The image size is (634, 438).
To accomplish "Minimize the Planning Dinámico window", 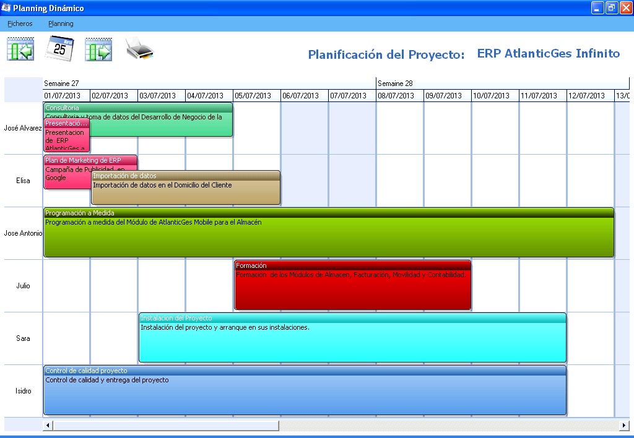I will pos(597,7).
